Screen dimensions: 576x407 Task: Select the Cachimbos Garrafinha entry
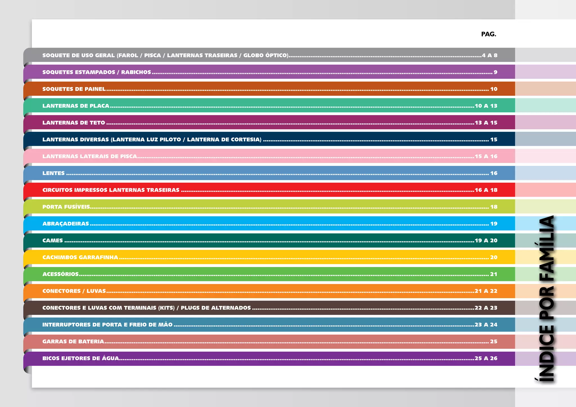click(80, 257)
